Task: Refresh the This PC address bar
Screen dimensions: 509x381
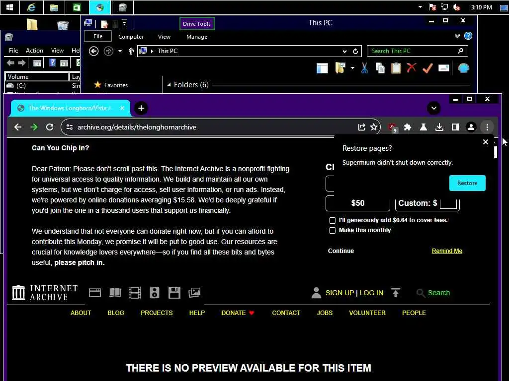Action: coord(355,51)
